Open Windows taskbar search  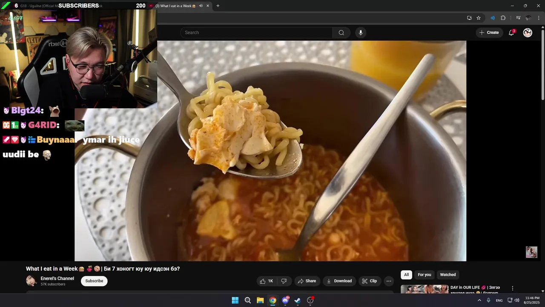[247, 300]
